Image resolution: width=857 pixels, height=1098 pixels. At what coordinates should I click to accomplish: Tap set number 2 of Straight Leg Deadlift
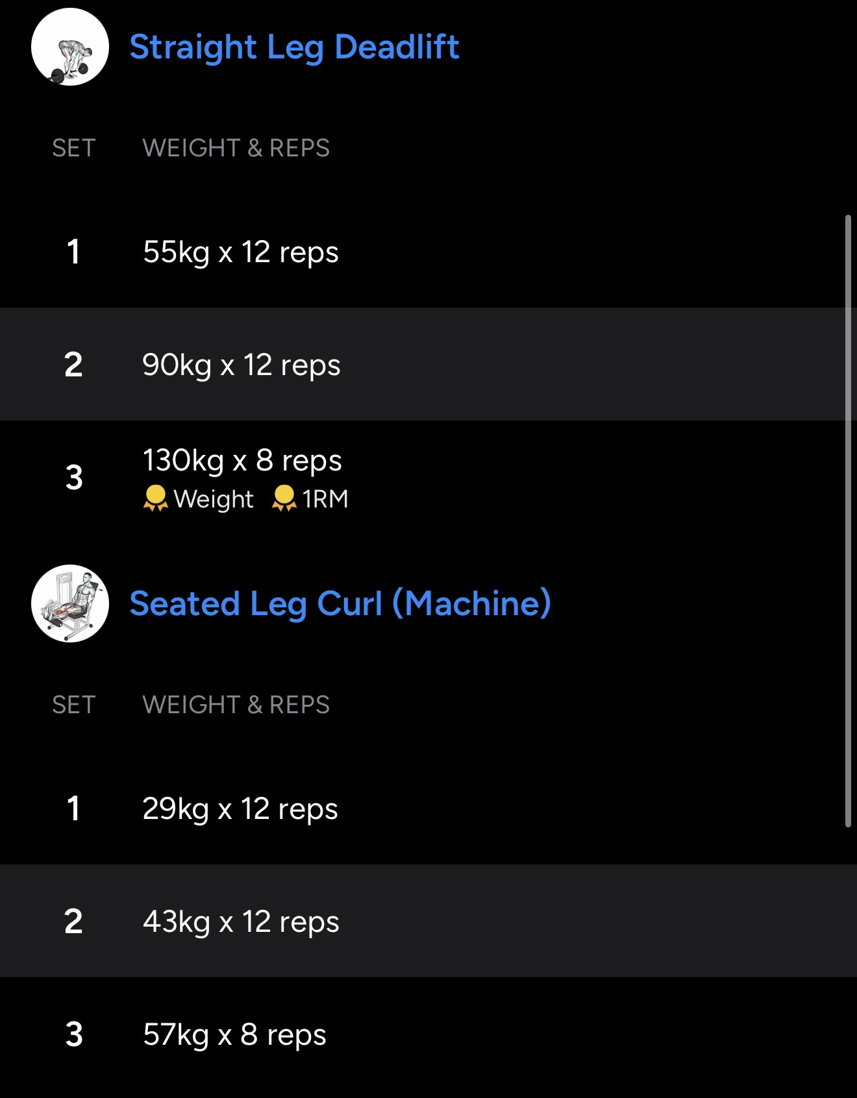click(73, 365)
